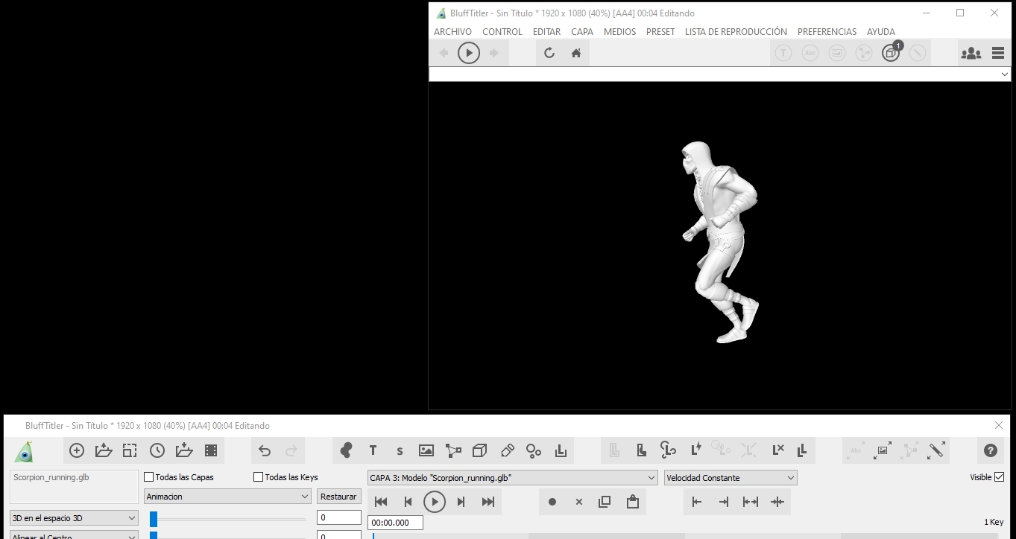This screenshot has height=539, width=1016.
Task: Click the move key to start arrow icon
Action: click(697, 502)
